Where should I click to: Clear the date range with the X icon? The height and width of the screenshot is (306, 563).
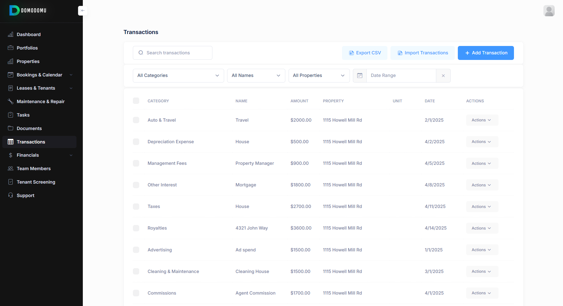pos(443,76)
